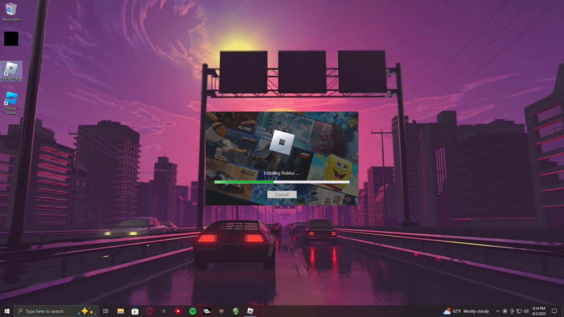Open the notification center
The width and height of the screenshot is (564, 317).
click(554, 311)
